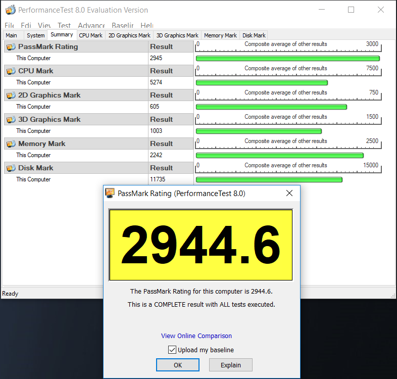Switch to the 2D Graphics Mark tab
Screen dimensions: 397x379
(x=129, y=35)
